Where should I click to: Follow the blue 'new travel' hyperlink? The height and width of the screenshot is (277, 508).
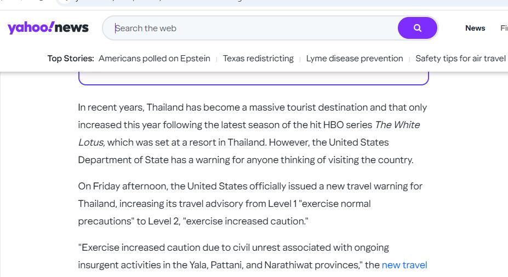click(x=404, y=265)
